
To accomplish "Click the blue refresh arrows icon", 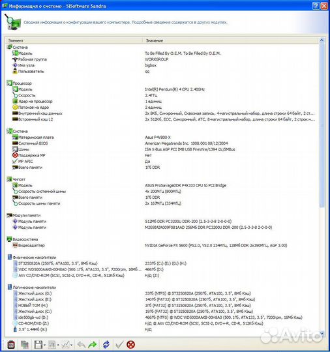I will pos(106,344).
